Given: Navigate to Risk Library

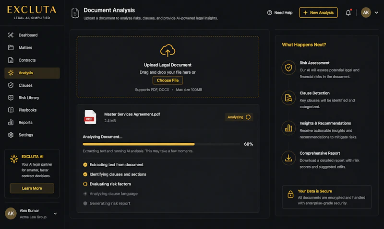Looking at the screenshot, I should point(32,98).
